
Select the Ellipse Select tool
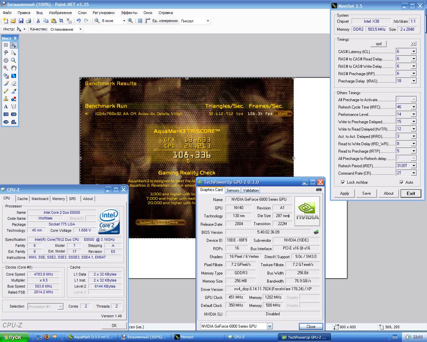pyautogui.click(x=6, y=60)
